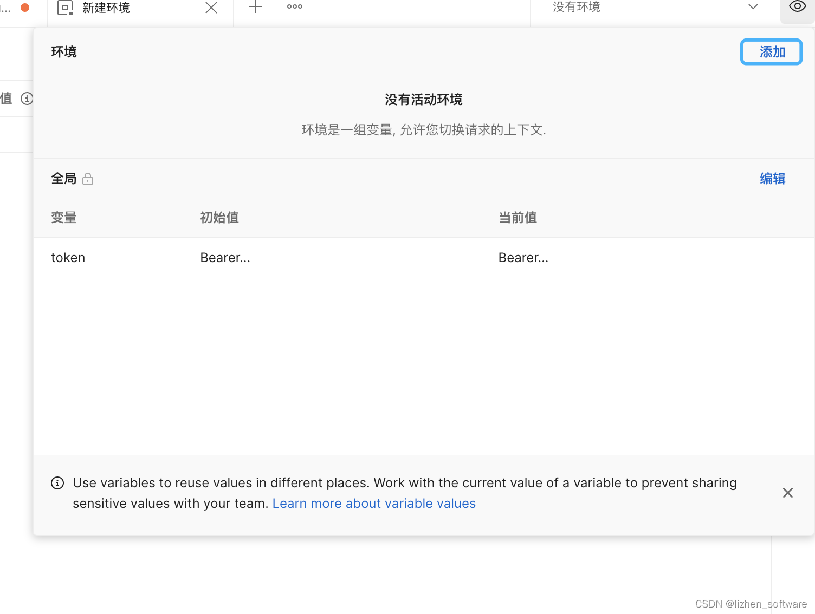
Task: Open the three-dots tab options menu
Action: [x=295, y=6]
